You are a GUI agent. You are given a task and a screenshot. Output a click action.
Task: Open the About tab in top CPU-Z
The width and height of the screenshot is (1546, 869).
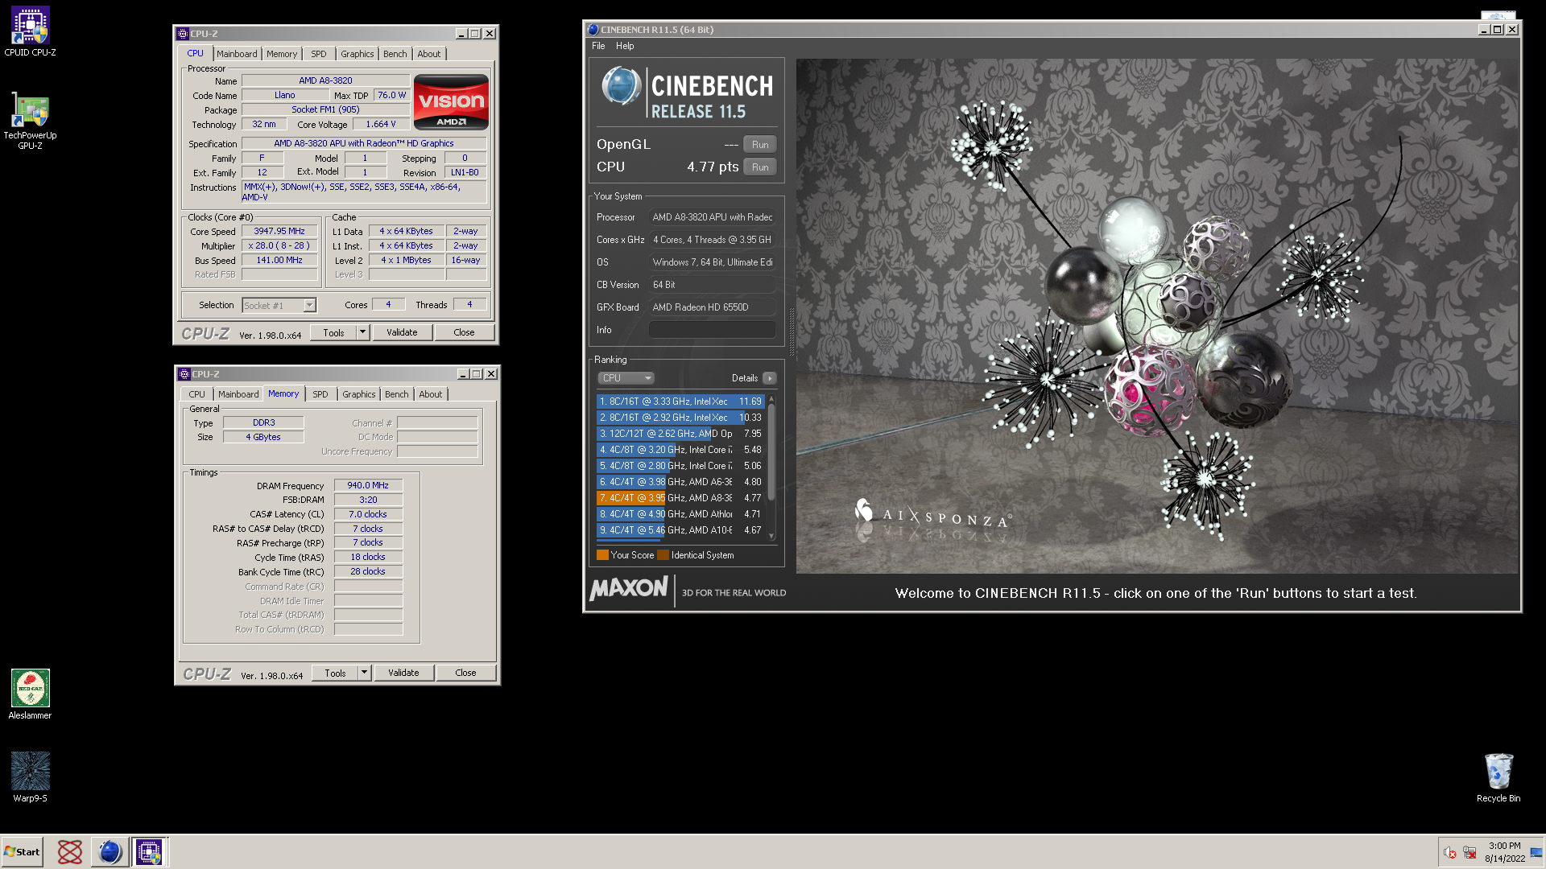(x=429, y=54)
